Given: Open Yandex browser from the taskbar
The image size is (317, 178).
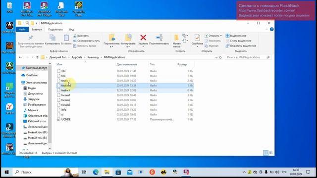Looking at the screenshot, I should [152, 172].
